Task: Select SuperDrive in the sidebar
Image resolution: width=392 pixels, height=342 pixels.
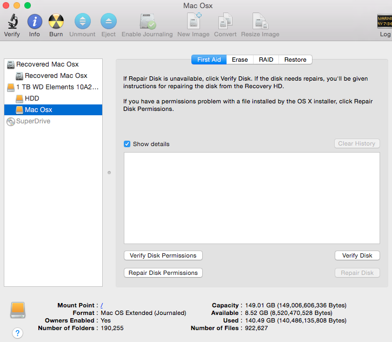Action: [53, 121]
